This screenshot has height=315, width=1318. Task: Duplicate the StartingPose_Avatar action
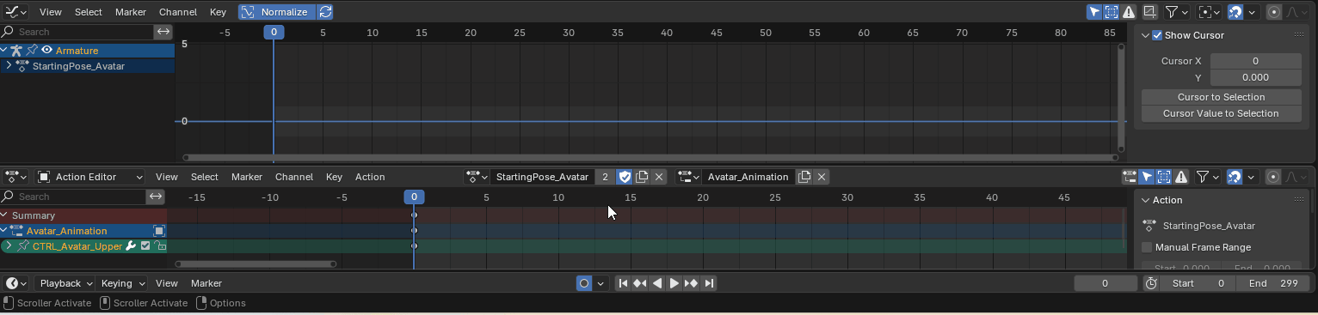coord(642,177)
